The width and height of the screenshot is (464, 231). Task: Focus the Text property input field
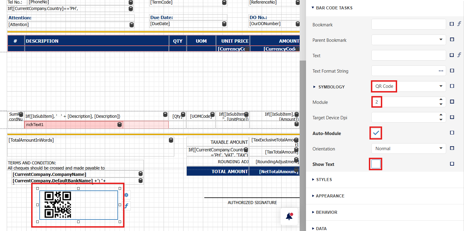(409, 55)
